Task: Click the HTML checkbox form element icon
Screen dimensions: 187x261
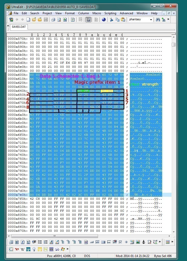Action: point(120,242)
